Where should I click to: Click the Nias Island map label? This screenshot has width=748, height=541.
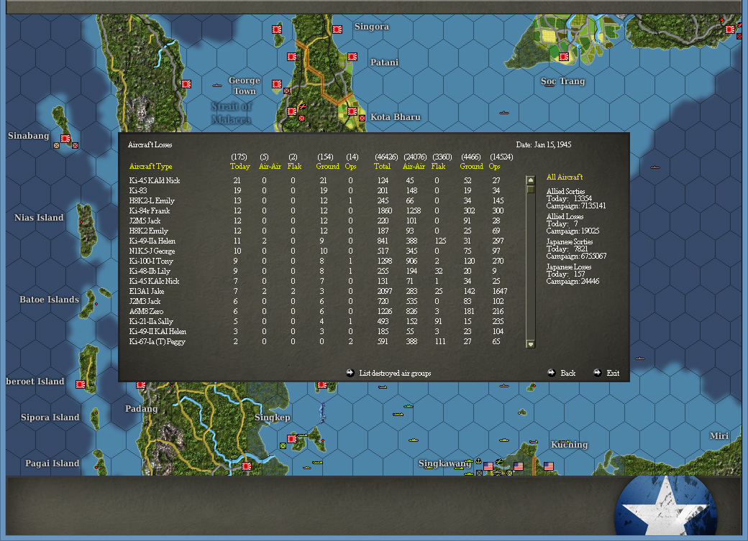pyautogui.click(x=39, y=218)
